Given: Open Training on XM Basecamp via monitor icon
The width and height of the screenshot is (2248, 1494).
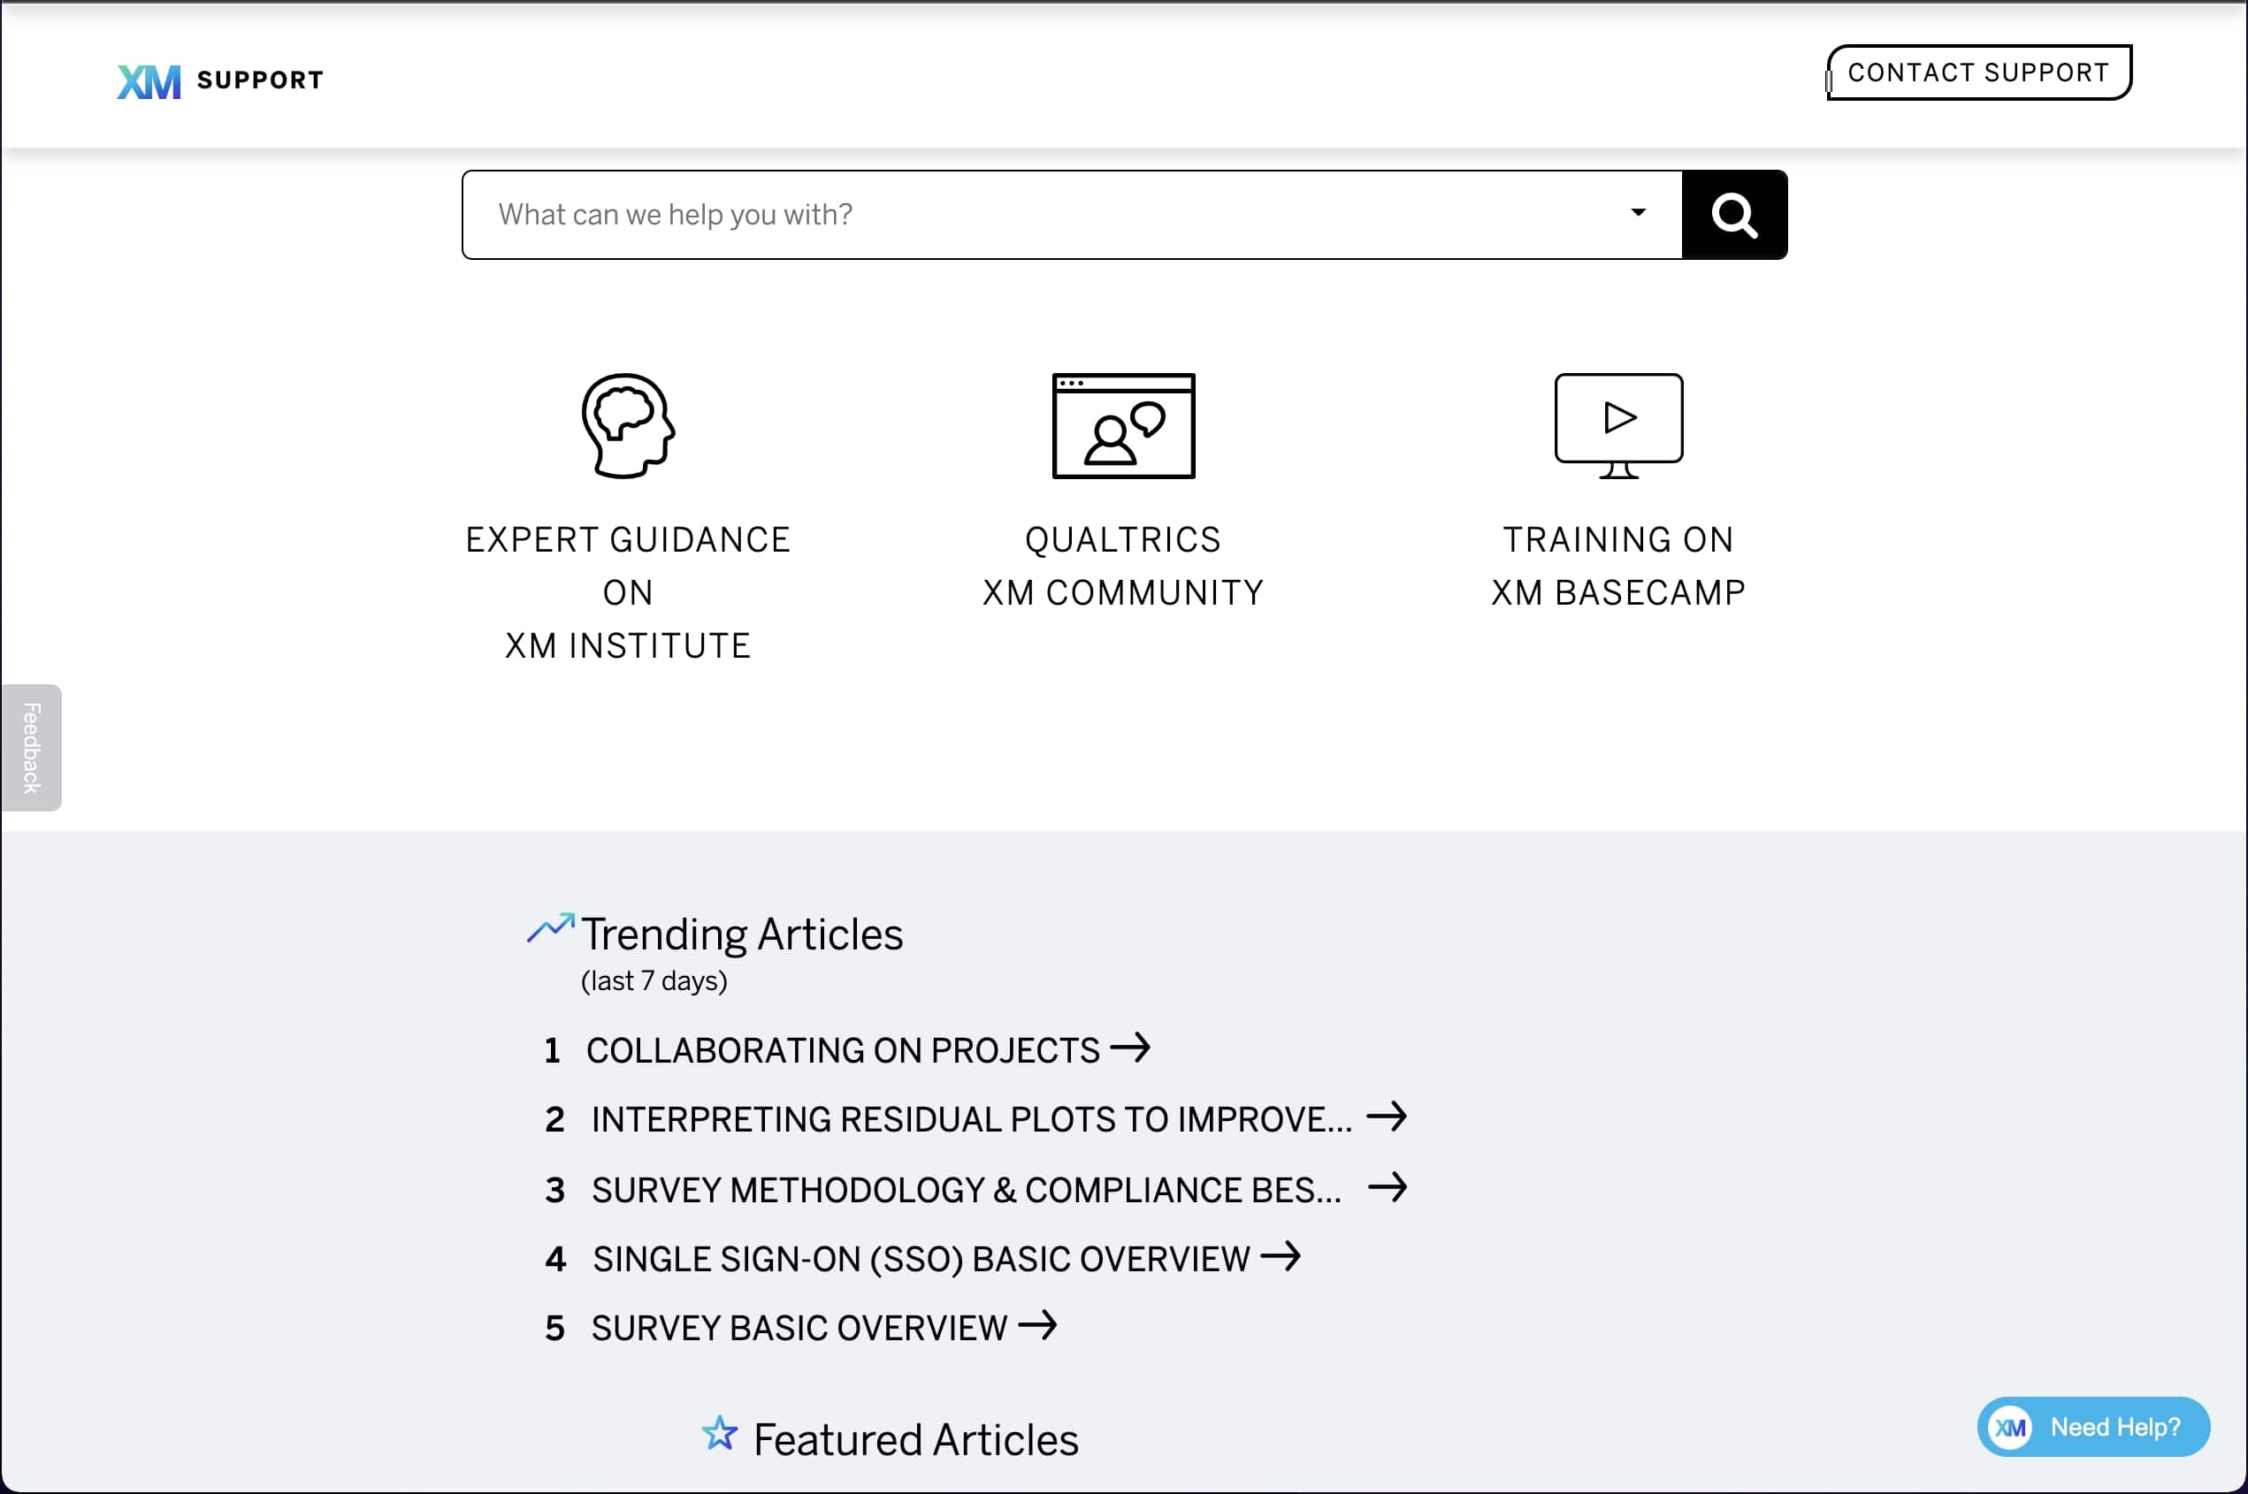Looking at the screenshot, I should (1617, 424).
